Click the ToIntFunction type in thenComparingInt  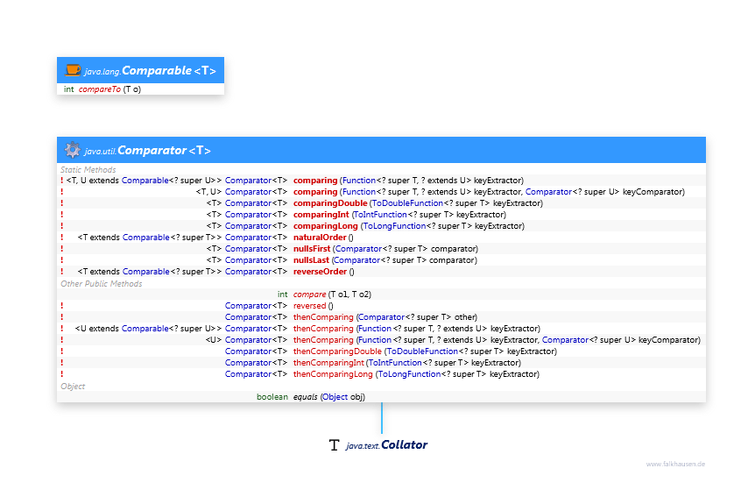click(x=395, y=362)
